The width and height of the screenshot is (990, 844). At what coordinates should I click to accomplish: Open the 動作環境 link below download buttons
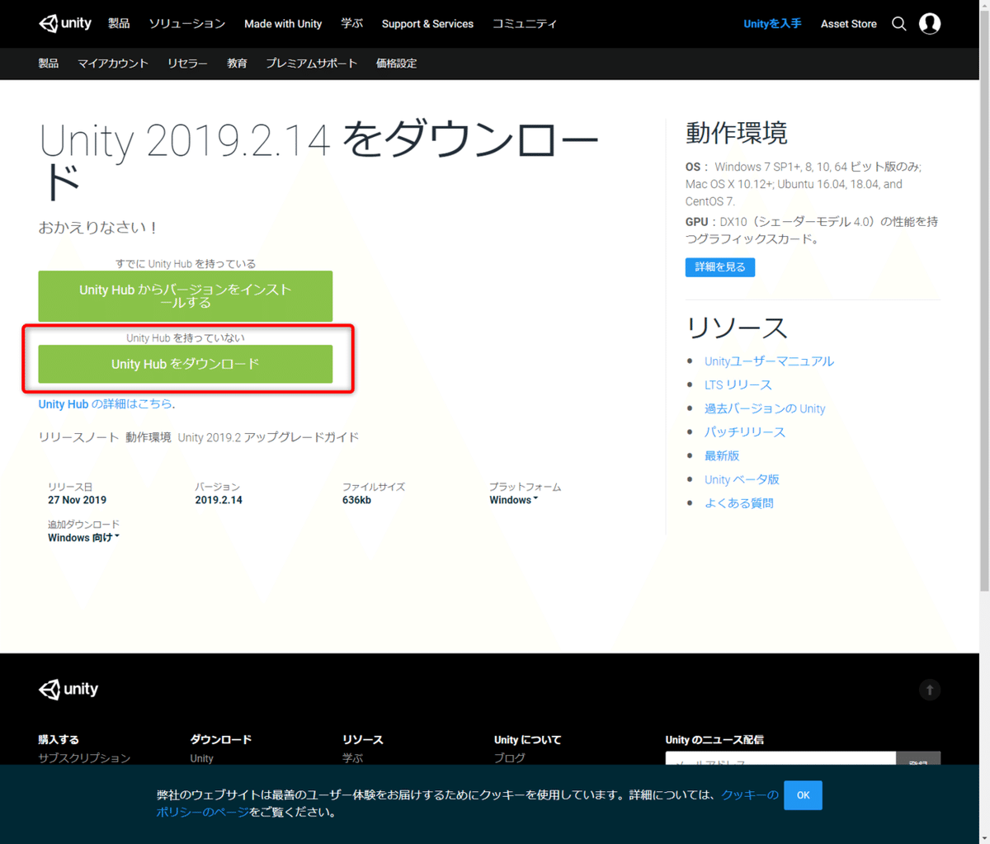(x=148, y=437)
